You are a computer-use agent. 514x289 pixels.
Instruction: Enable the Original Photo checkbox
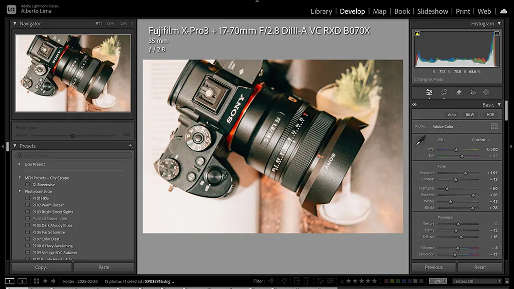pyautogui.click(x=416, y=80)
